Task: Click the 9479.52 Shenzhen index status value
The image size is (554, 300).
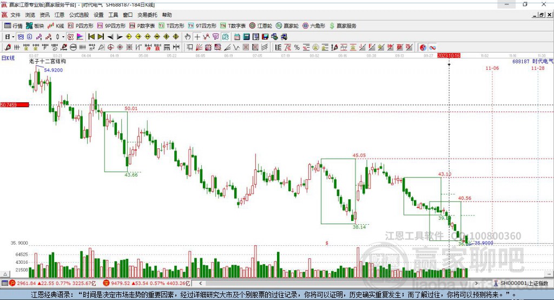Action: point(121,283)
